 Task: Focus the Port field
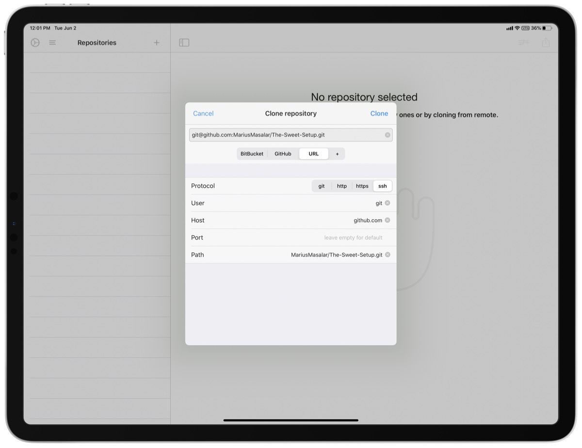291,238
